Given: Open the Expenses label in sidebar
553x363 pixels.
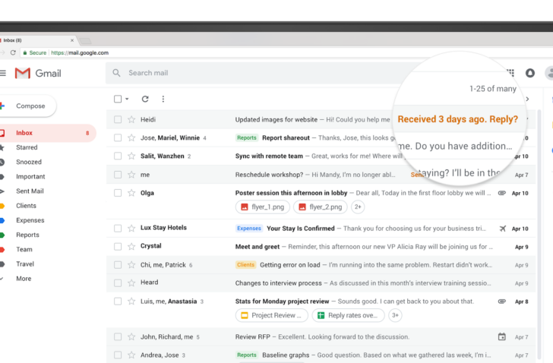Looking at the screenshot, I should point(30,220).
